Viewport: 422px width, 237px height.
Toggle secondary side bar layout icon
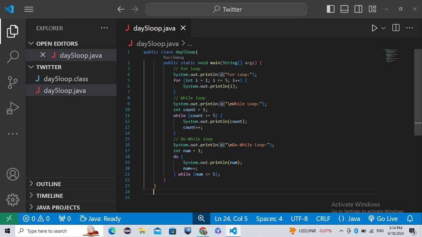tap(358, 9)
